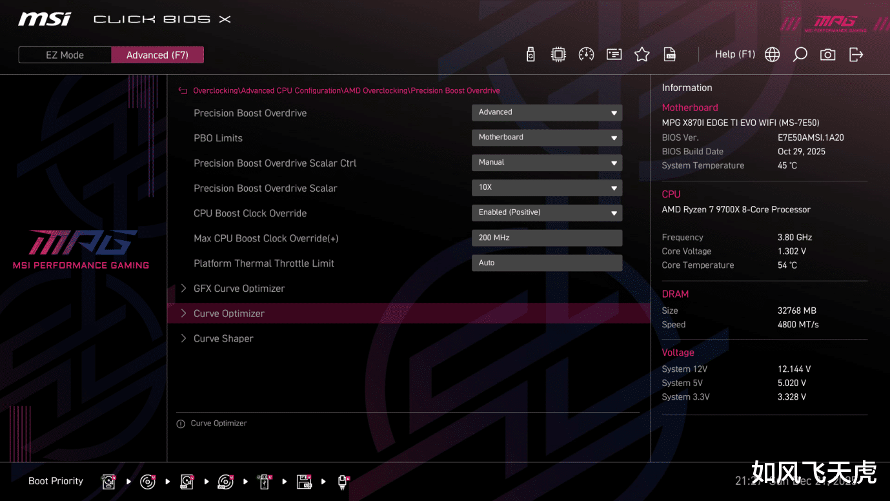Open the PBO Limits dropdown
This screenshot has width=890, height=501.
[x=547, y=138]
